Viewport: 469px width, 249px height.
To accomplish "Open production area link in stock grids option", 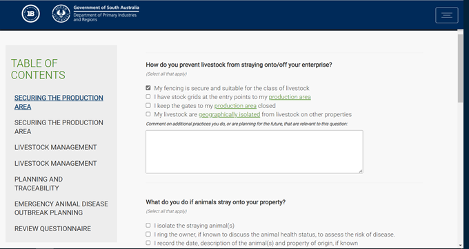I will click(290, 97).
